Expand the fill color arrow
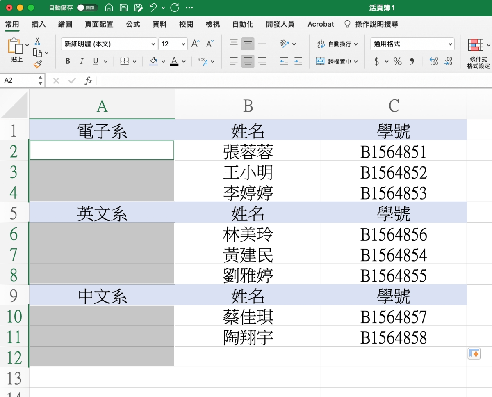 click(163, 62)
